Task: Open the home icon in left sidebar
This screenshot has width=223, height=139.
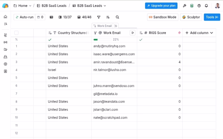Action: tap(5, 17)
